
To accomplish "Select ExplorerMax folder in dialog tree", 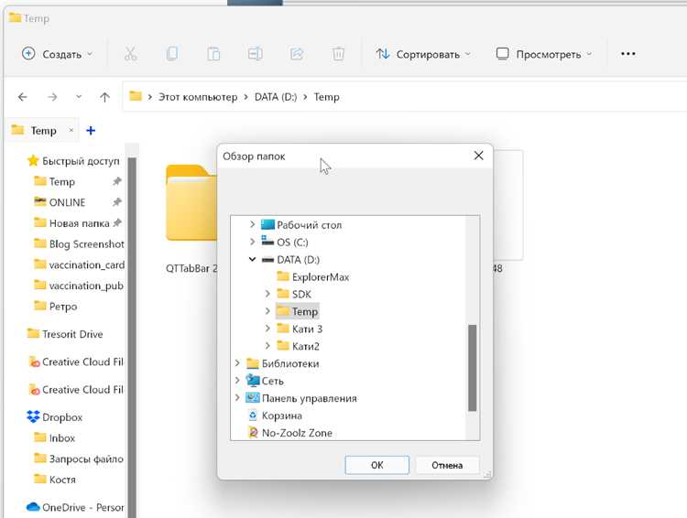I will [313, 276].
